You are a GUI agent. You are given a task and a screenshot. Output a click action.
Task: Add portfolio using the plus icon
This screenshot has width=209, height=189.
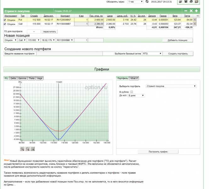tap(196, 11)
